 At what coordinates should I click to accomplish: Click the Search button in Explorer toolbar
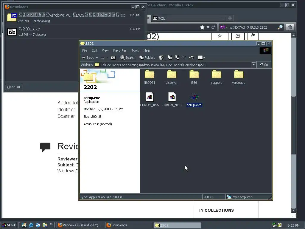[x=128, y=58]
